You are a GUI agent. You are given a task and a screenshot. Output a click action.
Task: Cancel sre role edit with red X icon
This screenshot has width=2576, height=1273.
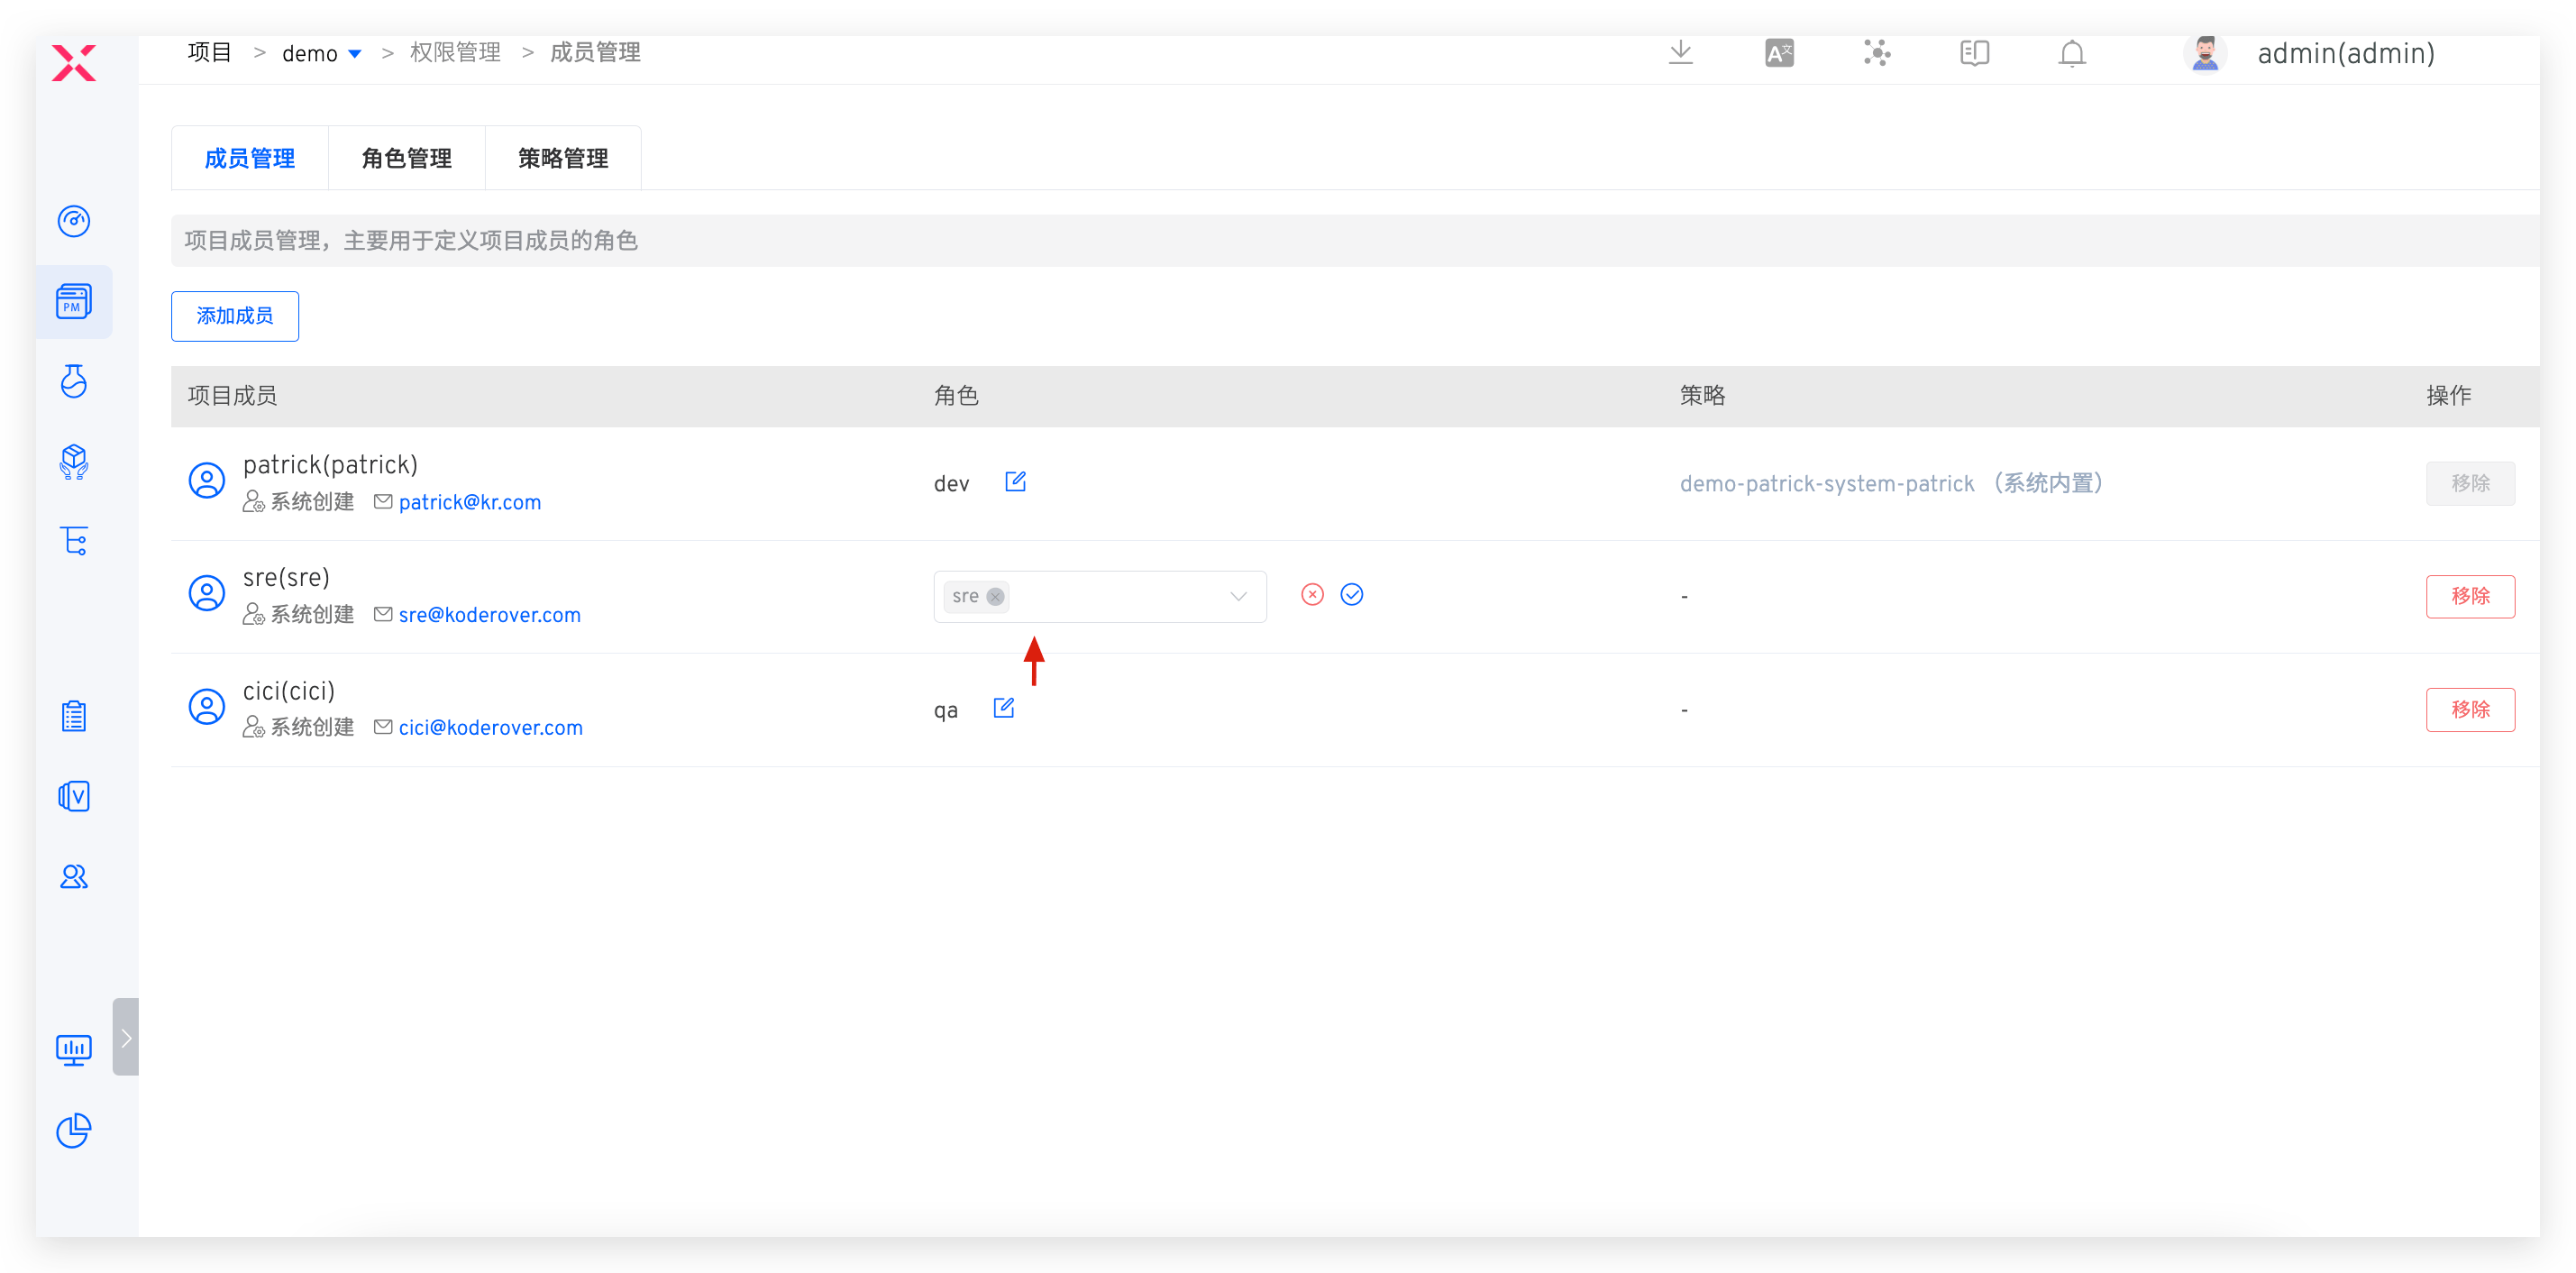pyautogui.click(x=1312, y=595)
